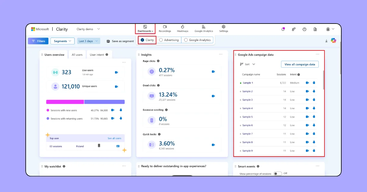367x192 pixels.
Task: View Rage clicks recordings
Action: (x=213, y=72)
